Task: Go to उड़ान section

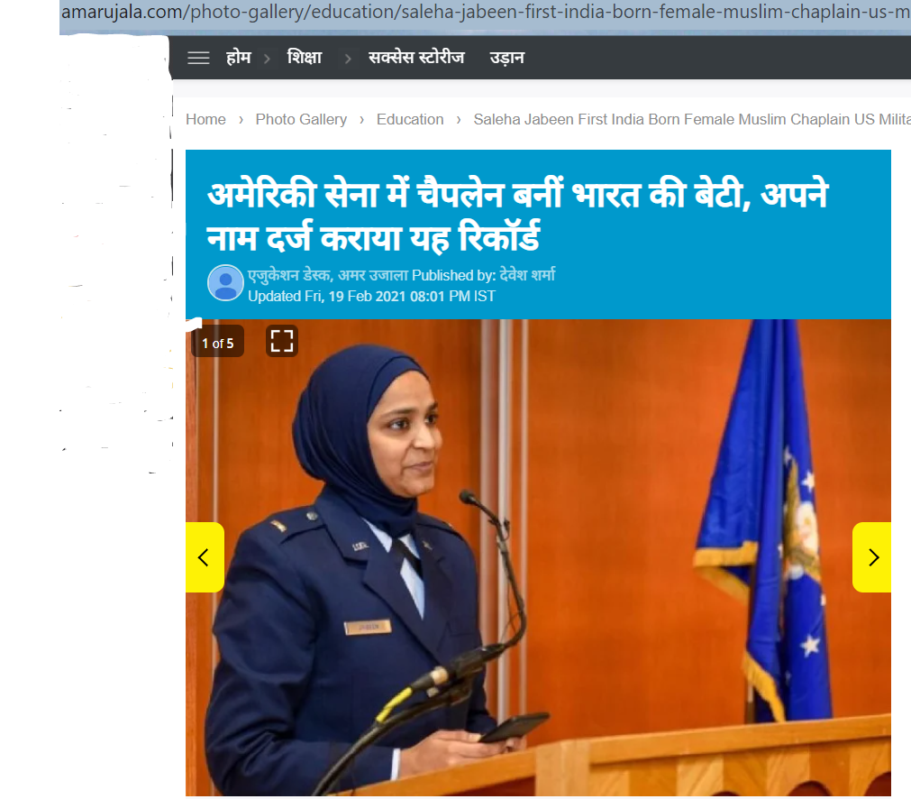Action: click(506, 59)
